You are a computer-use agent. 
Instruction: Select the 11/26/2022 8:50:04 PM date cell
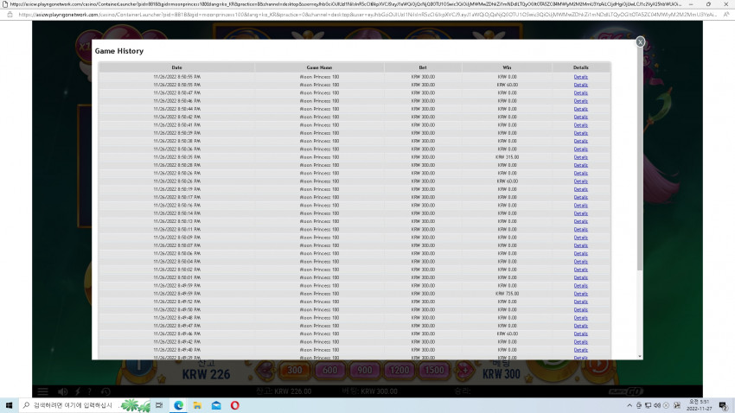tap(176, 261)
